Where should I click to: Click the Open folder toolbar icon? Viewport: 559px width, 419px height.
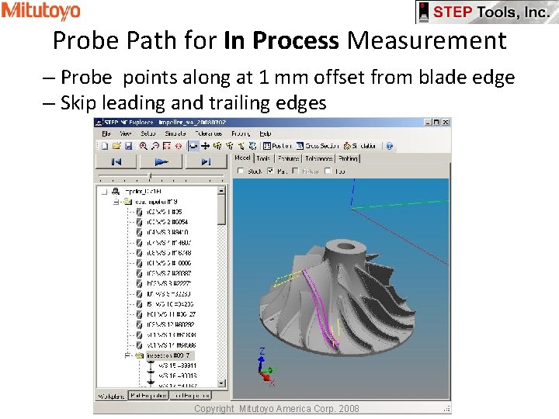(x=116, y=146)
